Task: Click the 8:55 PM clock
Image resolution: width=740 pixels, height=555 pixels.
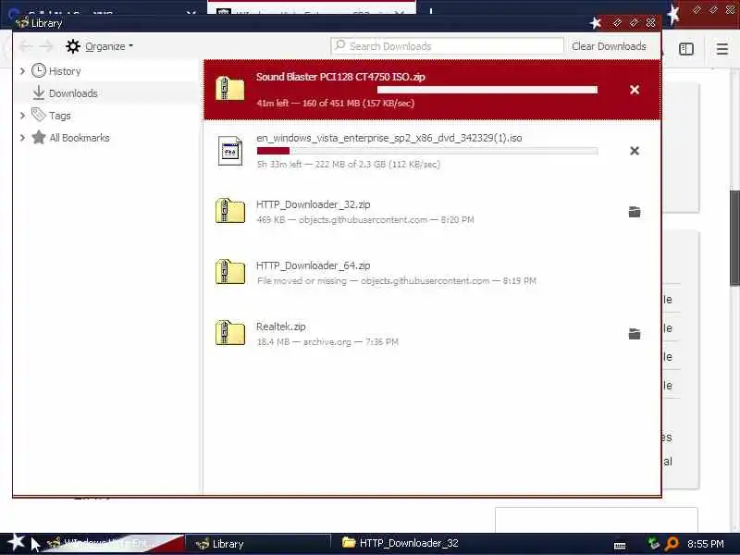Action: (x=705, y=544)
